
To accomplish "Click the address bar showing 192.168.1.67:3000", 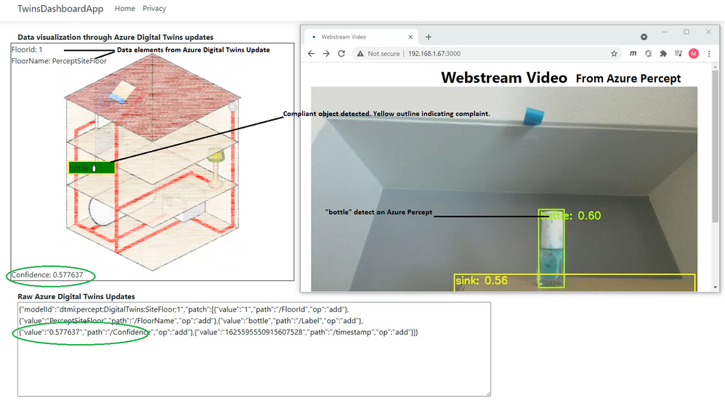I will click(487, 54).
